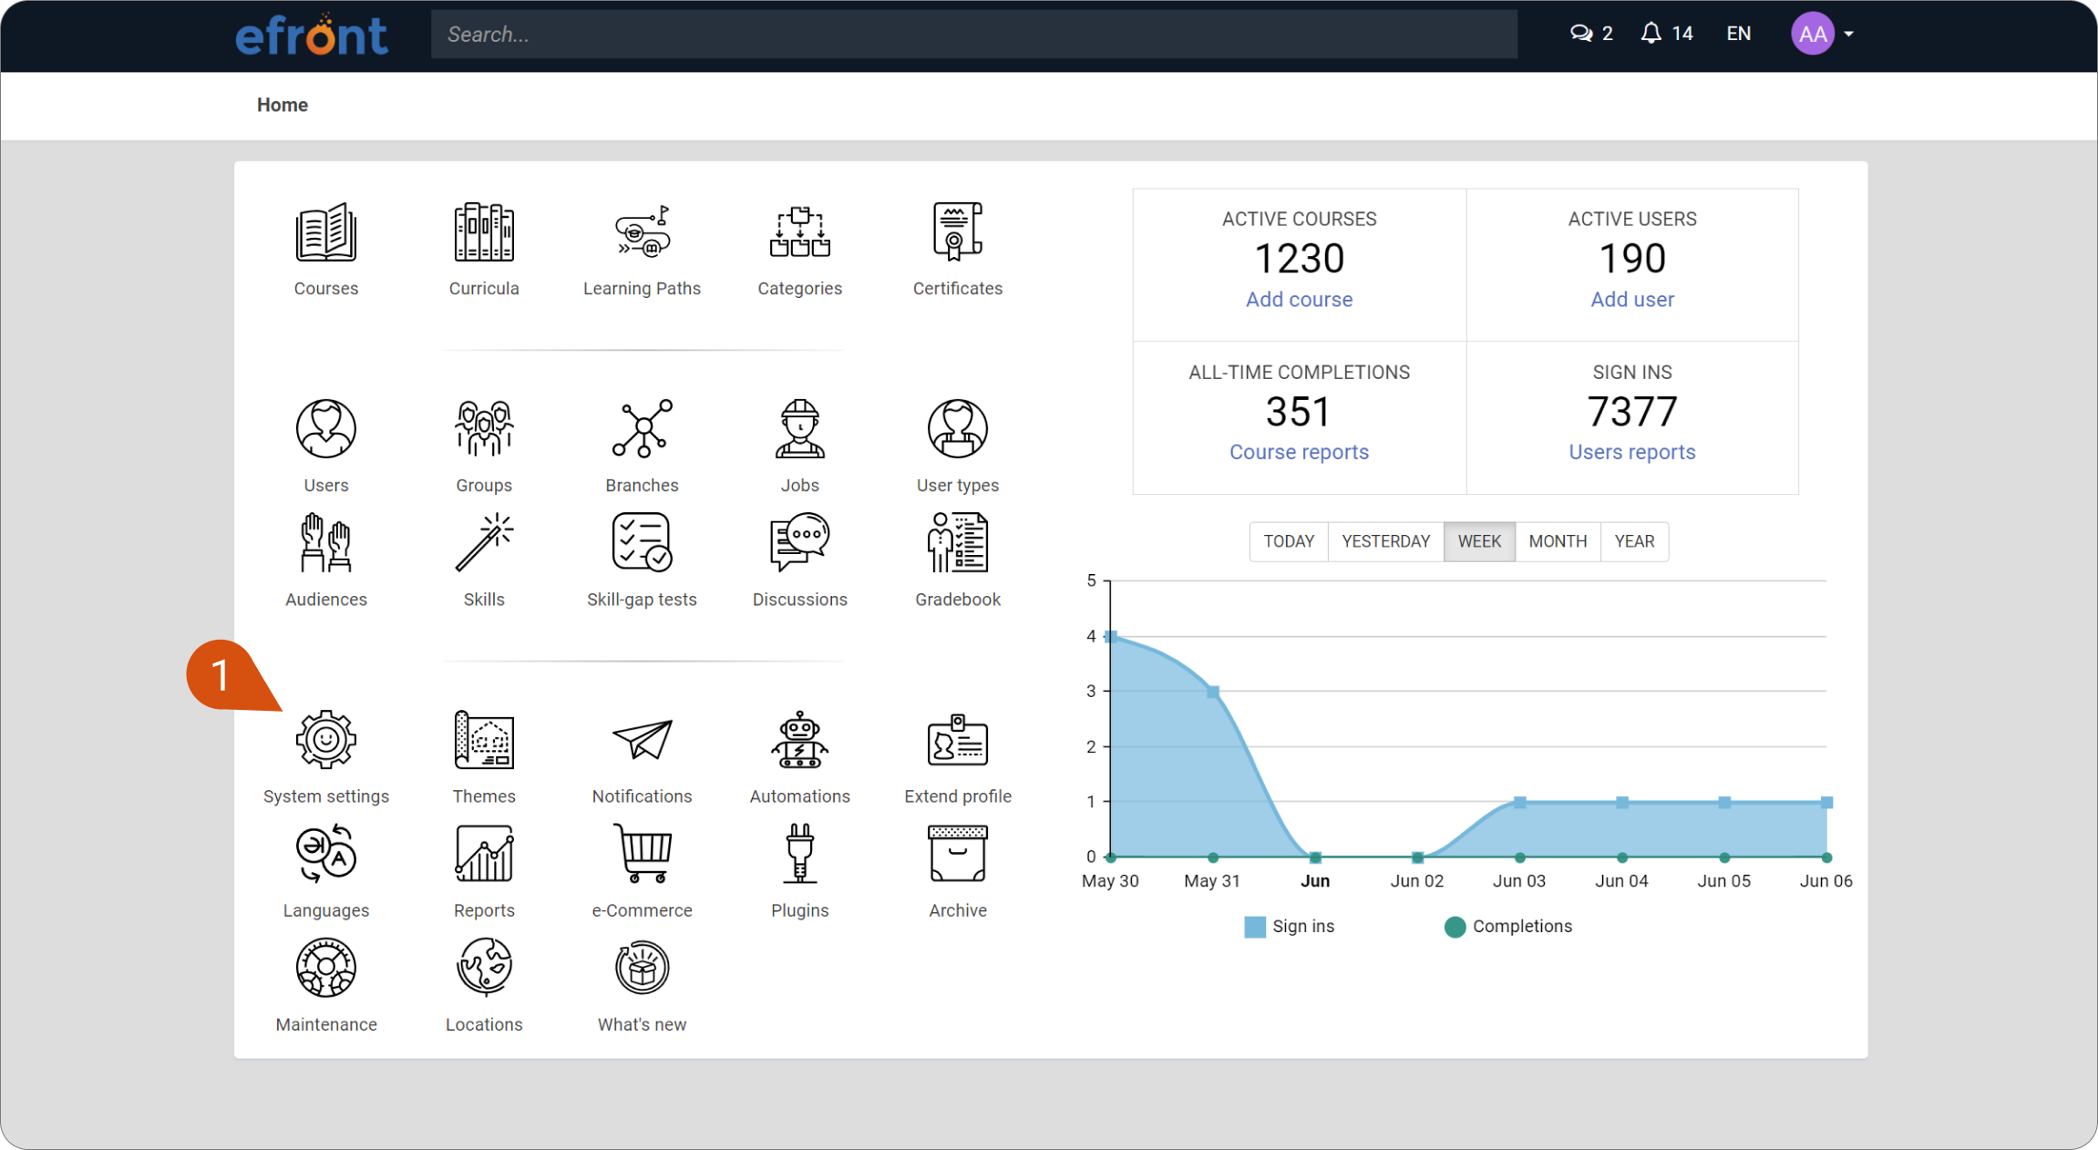Open the Users icon
The width and height of the screenshot is (2098, 1150).
[x=326, y=428]
